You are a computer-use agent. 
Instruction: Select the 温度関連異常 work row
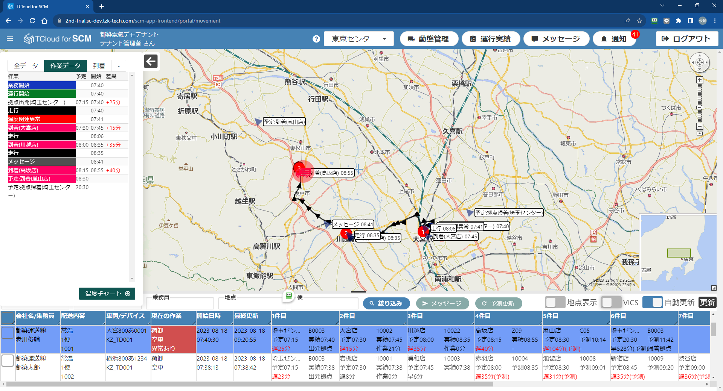click(x=68, y=119)
